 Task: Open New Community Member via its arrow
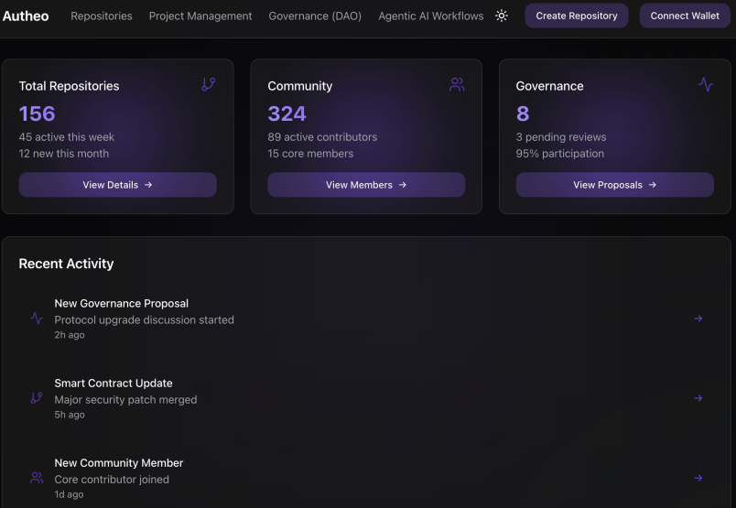tap(698, 478)
